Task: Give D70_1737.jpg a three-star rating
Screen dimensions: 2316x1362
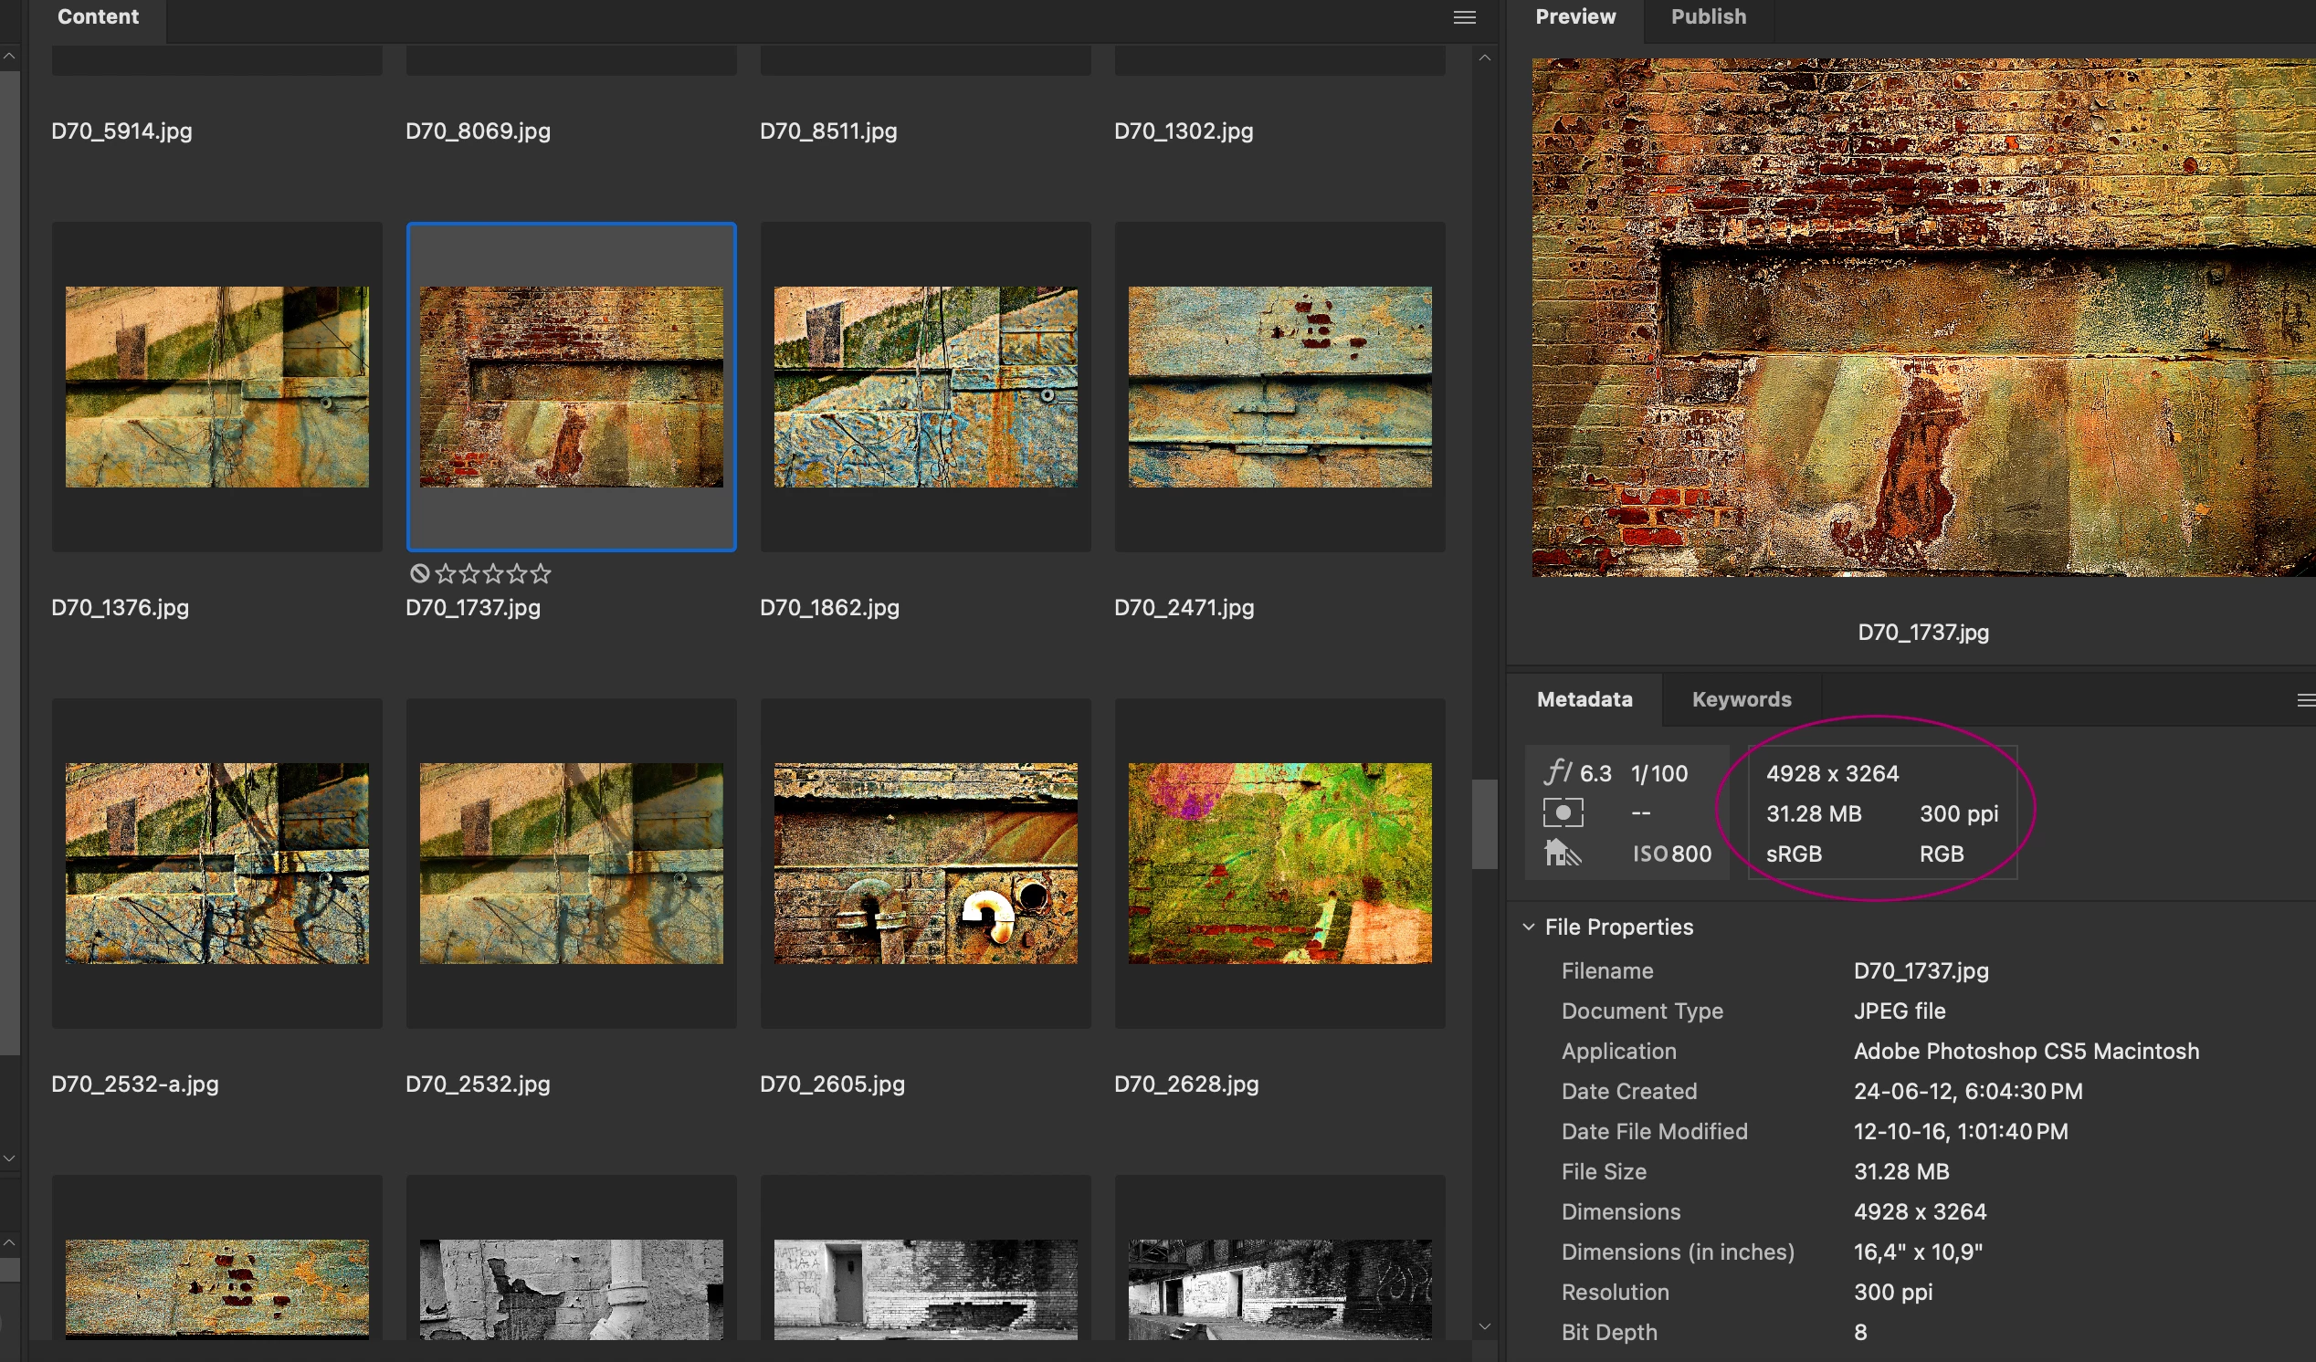Action: point(493,574)
